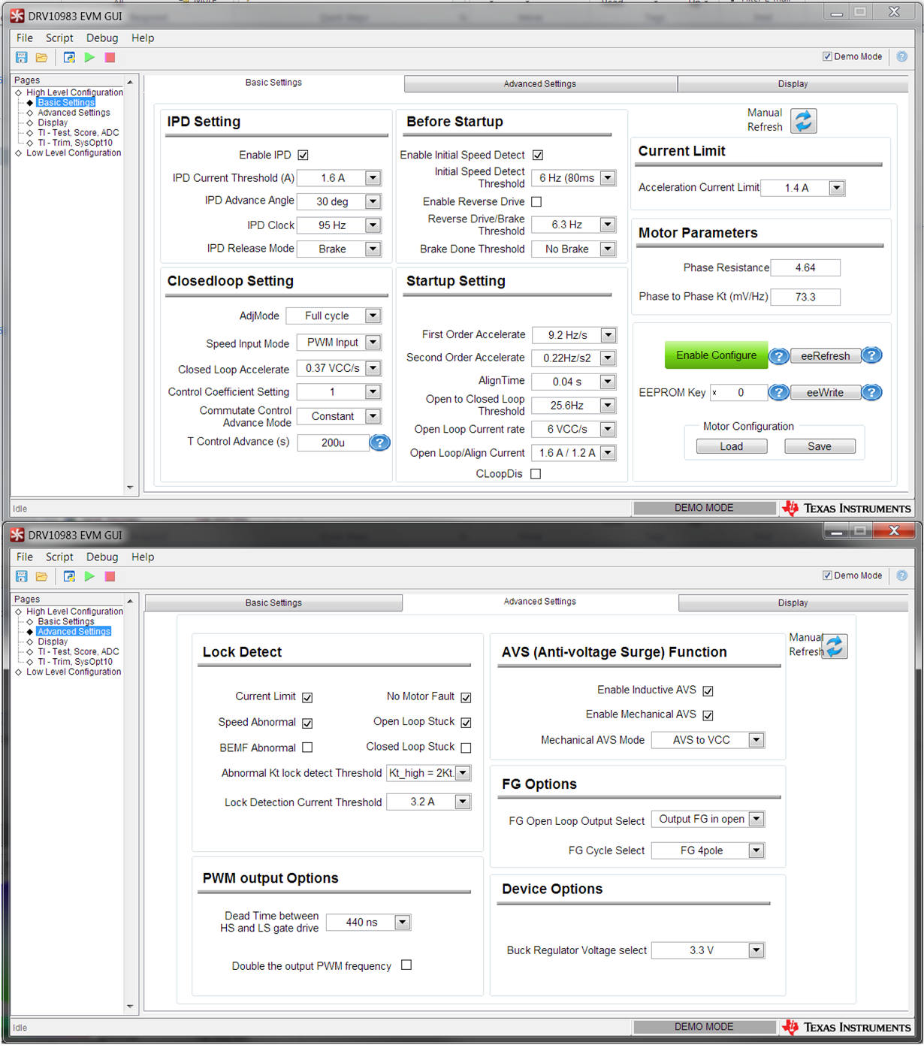This screenshot has height=1048, width=924.
Task: Click green run icon in bottom window toolbar
Action: (x=89, y=576)
